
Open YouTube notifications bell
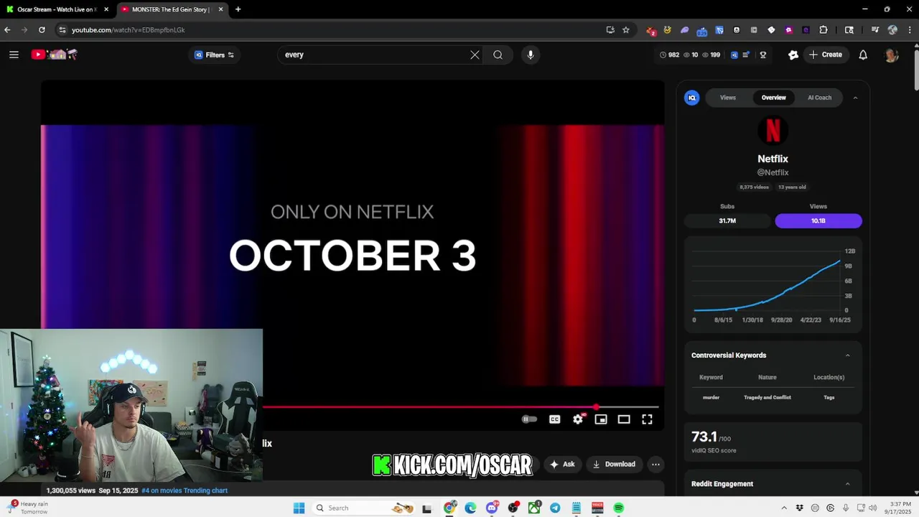click(863, 55)
